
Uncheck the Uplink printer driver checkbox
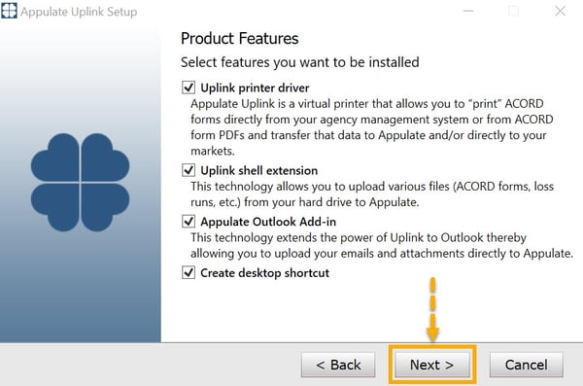tap(189, 88)
